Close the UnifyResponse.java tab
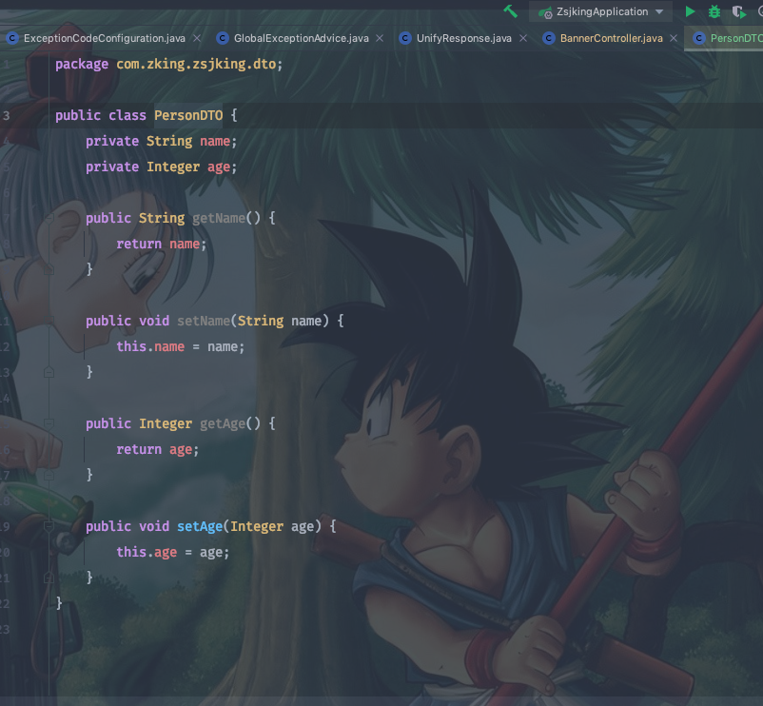Viewport: 763px width, 706px height. (523, 38)
